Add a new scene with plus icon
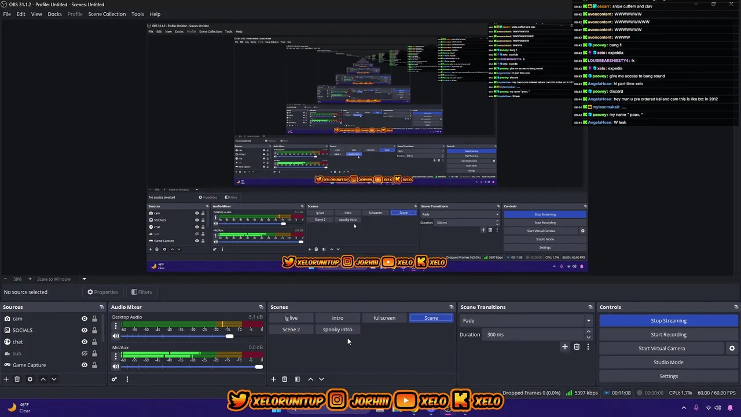 point(273,379)
